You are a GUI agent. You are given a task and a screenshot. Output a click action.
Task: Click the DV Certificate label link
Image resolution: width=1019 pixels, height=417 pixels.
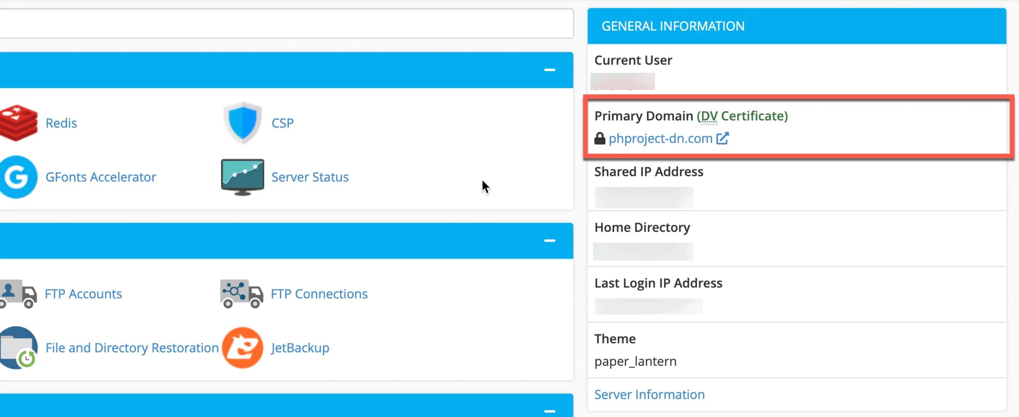(742, 116)
